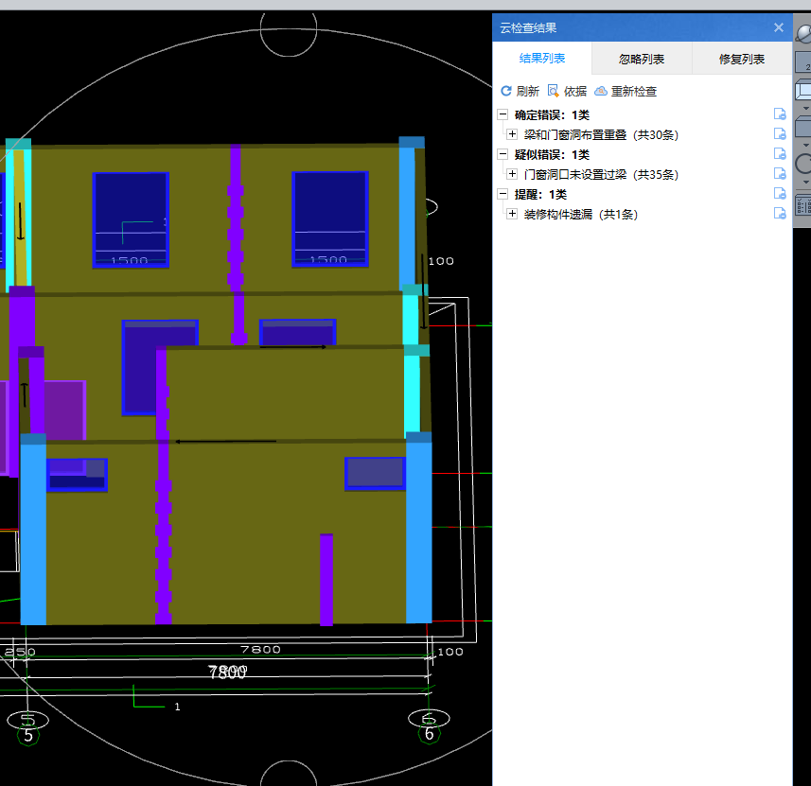The image size is (811, 786).
Task: Click the ignore icon on the 装修构件遗漏 row
Action: [780, 213]
